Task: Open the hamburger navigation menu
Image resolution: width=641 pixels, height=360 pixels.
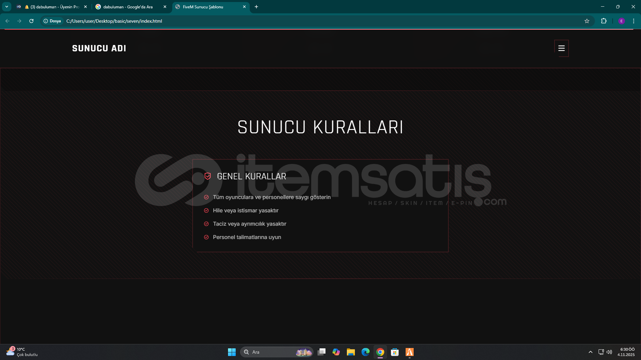Action: coord(562,48)
